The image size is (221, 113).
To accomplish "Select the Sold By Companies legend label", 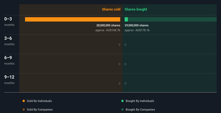I will click(x=40, y=110).
